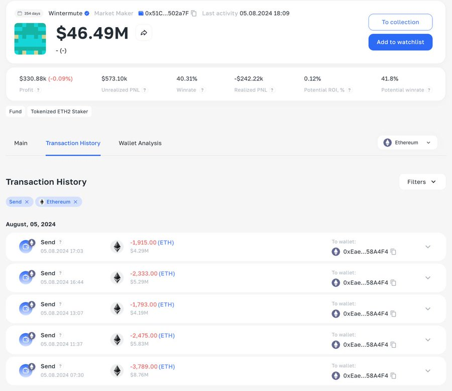Click help icon next to Send at 17:03
452x391 pixels.
point(60,242)
